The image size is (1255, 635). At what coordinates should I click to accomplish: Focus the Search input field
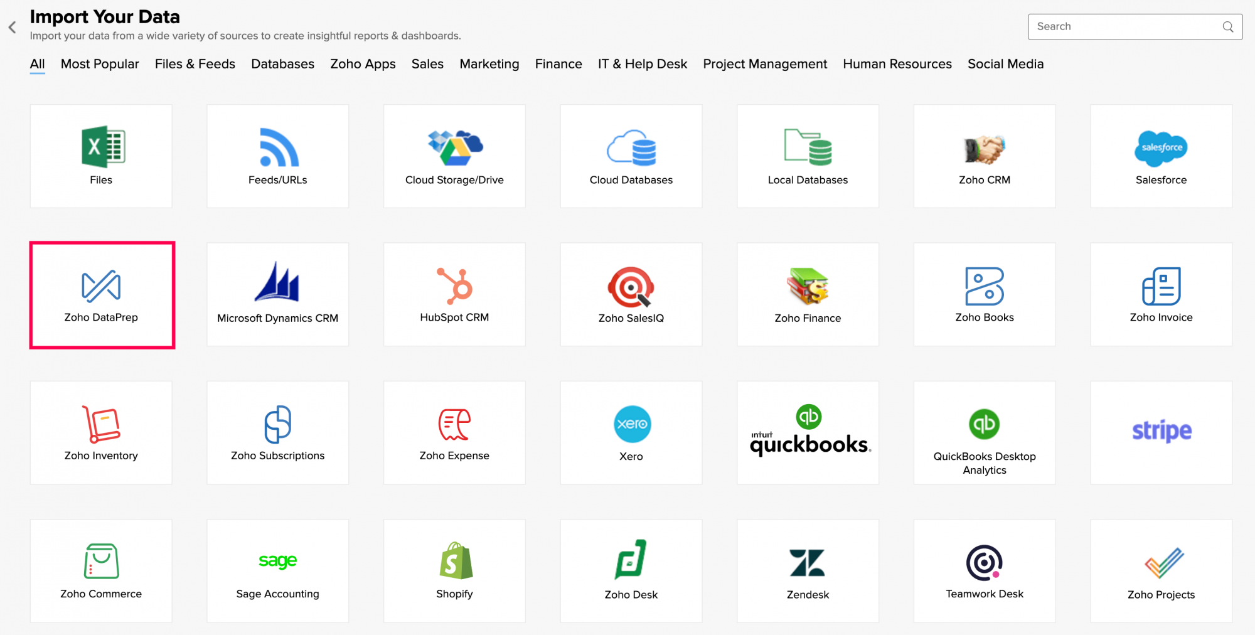coord(1135,27)
